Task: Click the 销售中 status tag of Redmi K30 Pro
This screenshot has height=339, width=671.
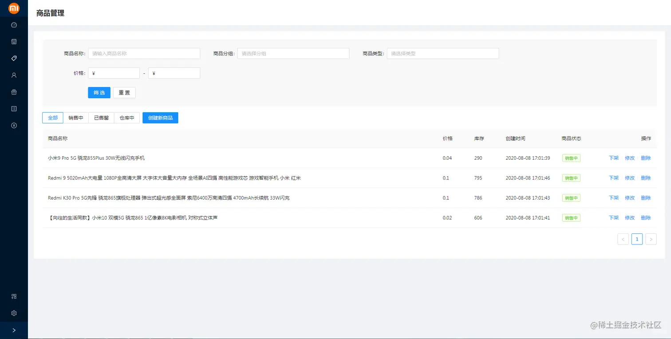Action: 571,198
